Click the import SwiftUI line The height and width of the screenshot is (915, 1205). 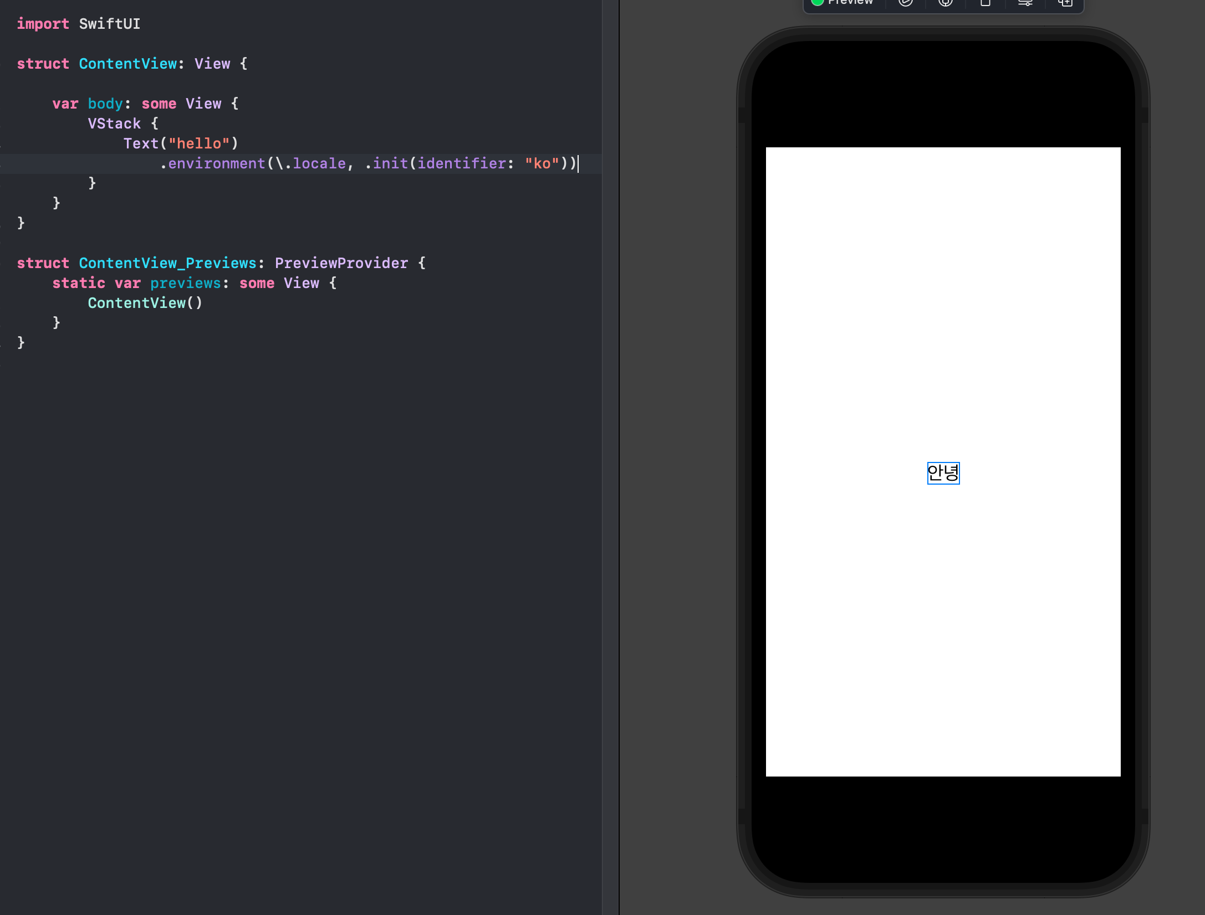[78, 24]
